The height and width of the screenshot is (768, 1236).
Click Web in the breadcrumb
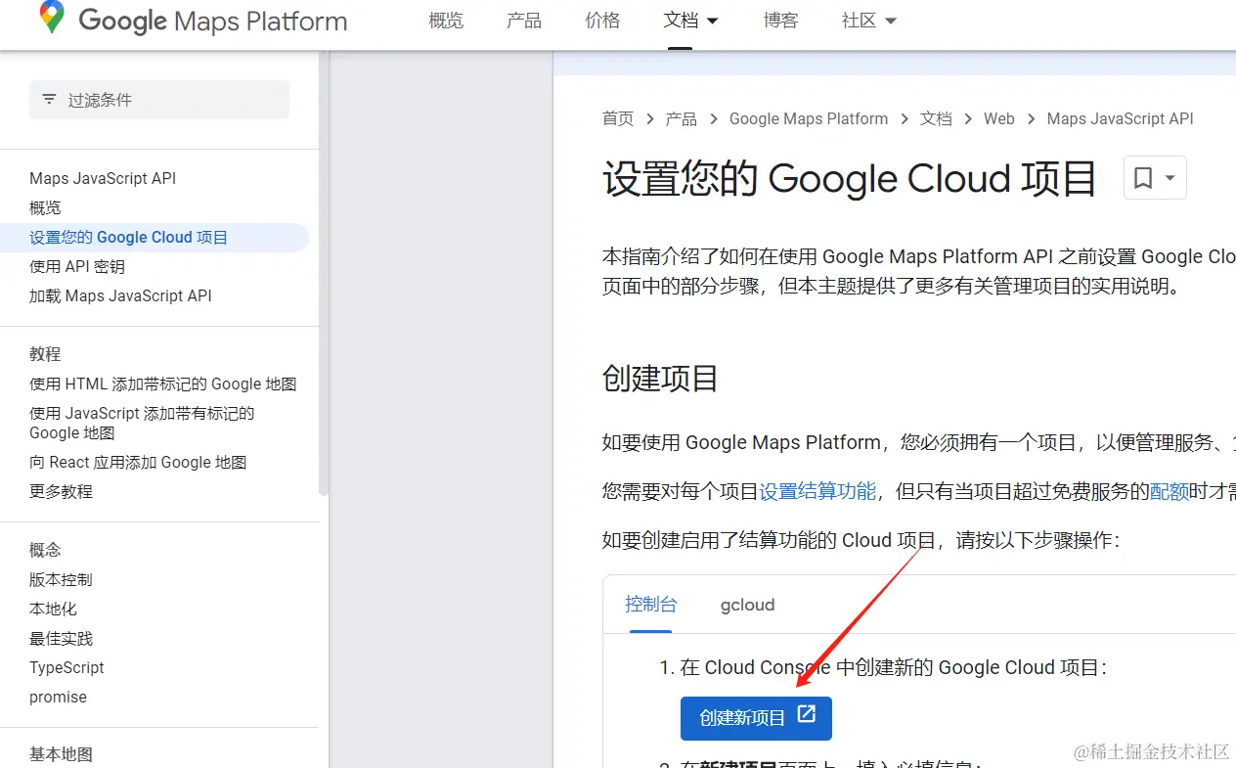pyautogui.click(x=999, y=118)
